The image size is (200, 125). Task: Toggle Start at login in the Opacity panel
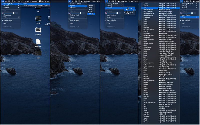77,20
